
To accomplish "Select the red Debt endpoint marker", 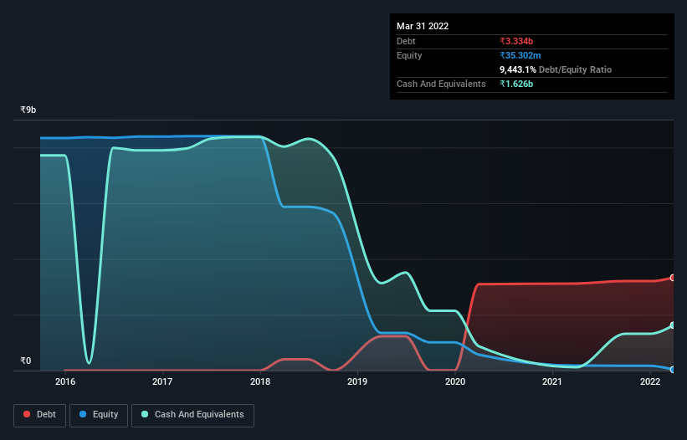I will coord(673,278).
